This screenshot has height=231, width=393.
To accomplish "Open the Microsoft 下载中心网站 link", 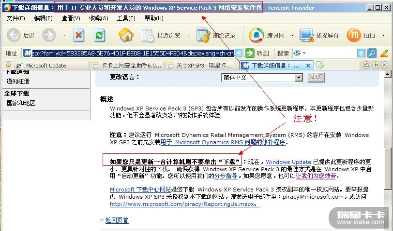I will (140, 190).
